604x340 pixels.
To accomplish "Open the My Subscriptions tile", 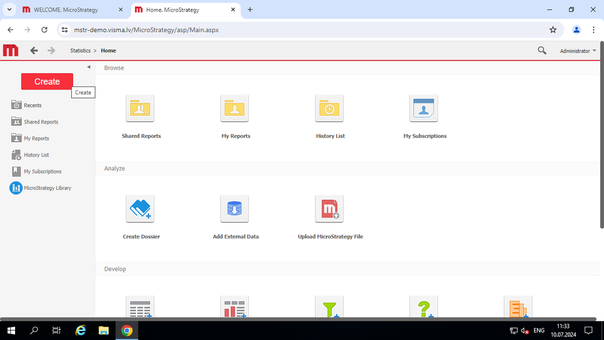I will pos(424,108).
